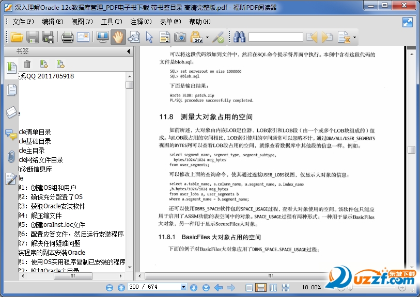Collapse the bookmark panel with the arrow button
The width and height of the screenshot is (420, 297).
point(128,51)
